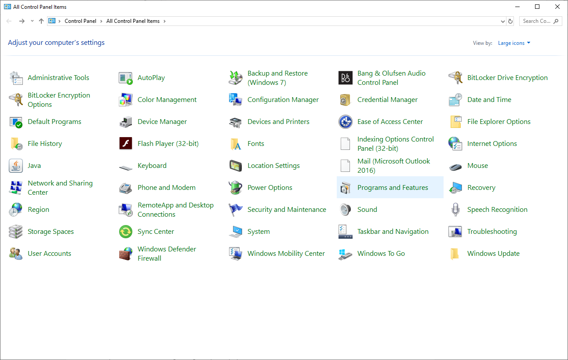Open the Mouse icon
Viewport: 568px width, 360px height.
[455, 167]
